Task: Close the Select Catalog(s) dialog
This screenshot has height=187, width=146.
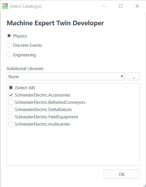Action: click(137, 6)
